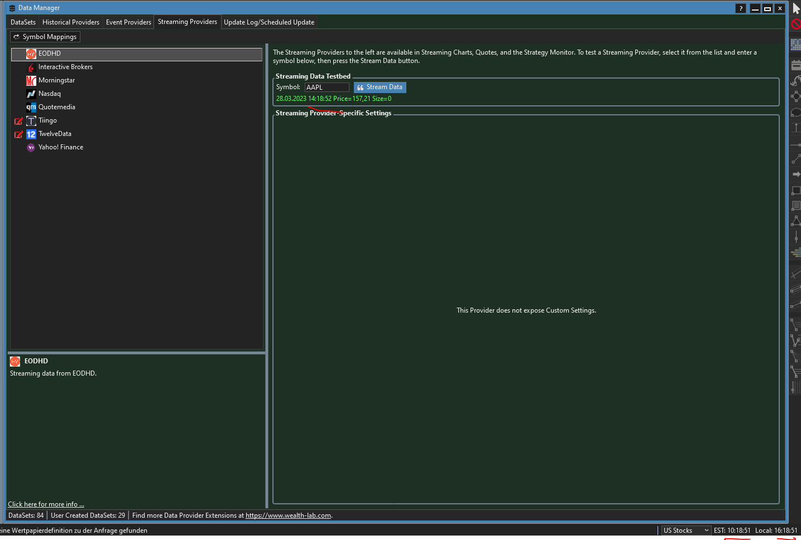
Task: Click the Data Manager window title
Action: pos(39,8)
